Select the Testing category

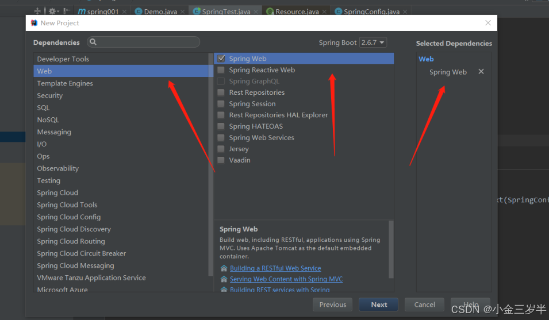(121, 180)
